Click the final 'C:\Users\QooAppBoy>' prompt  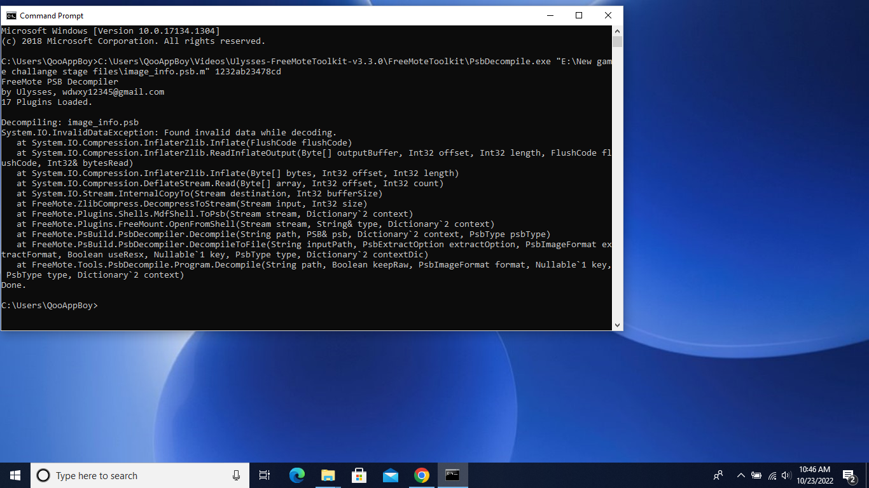click(50, 305)
